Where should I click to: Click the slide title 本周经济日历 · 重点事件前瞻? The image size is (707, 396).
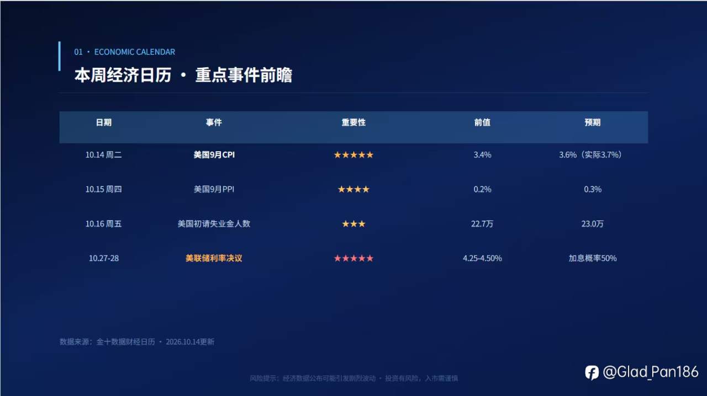[183, 76]
